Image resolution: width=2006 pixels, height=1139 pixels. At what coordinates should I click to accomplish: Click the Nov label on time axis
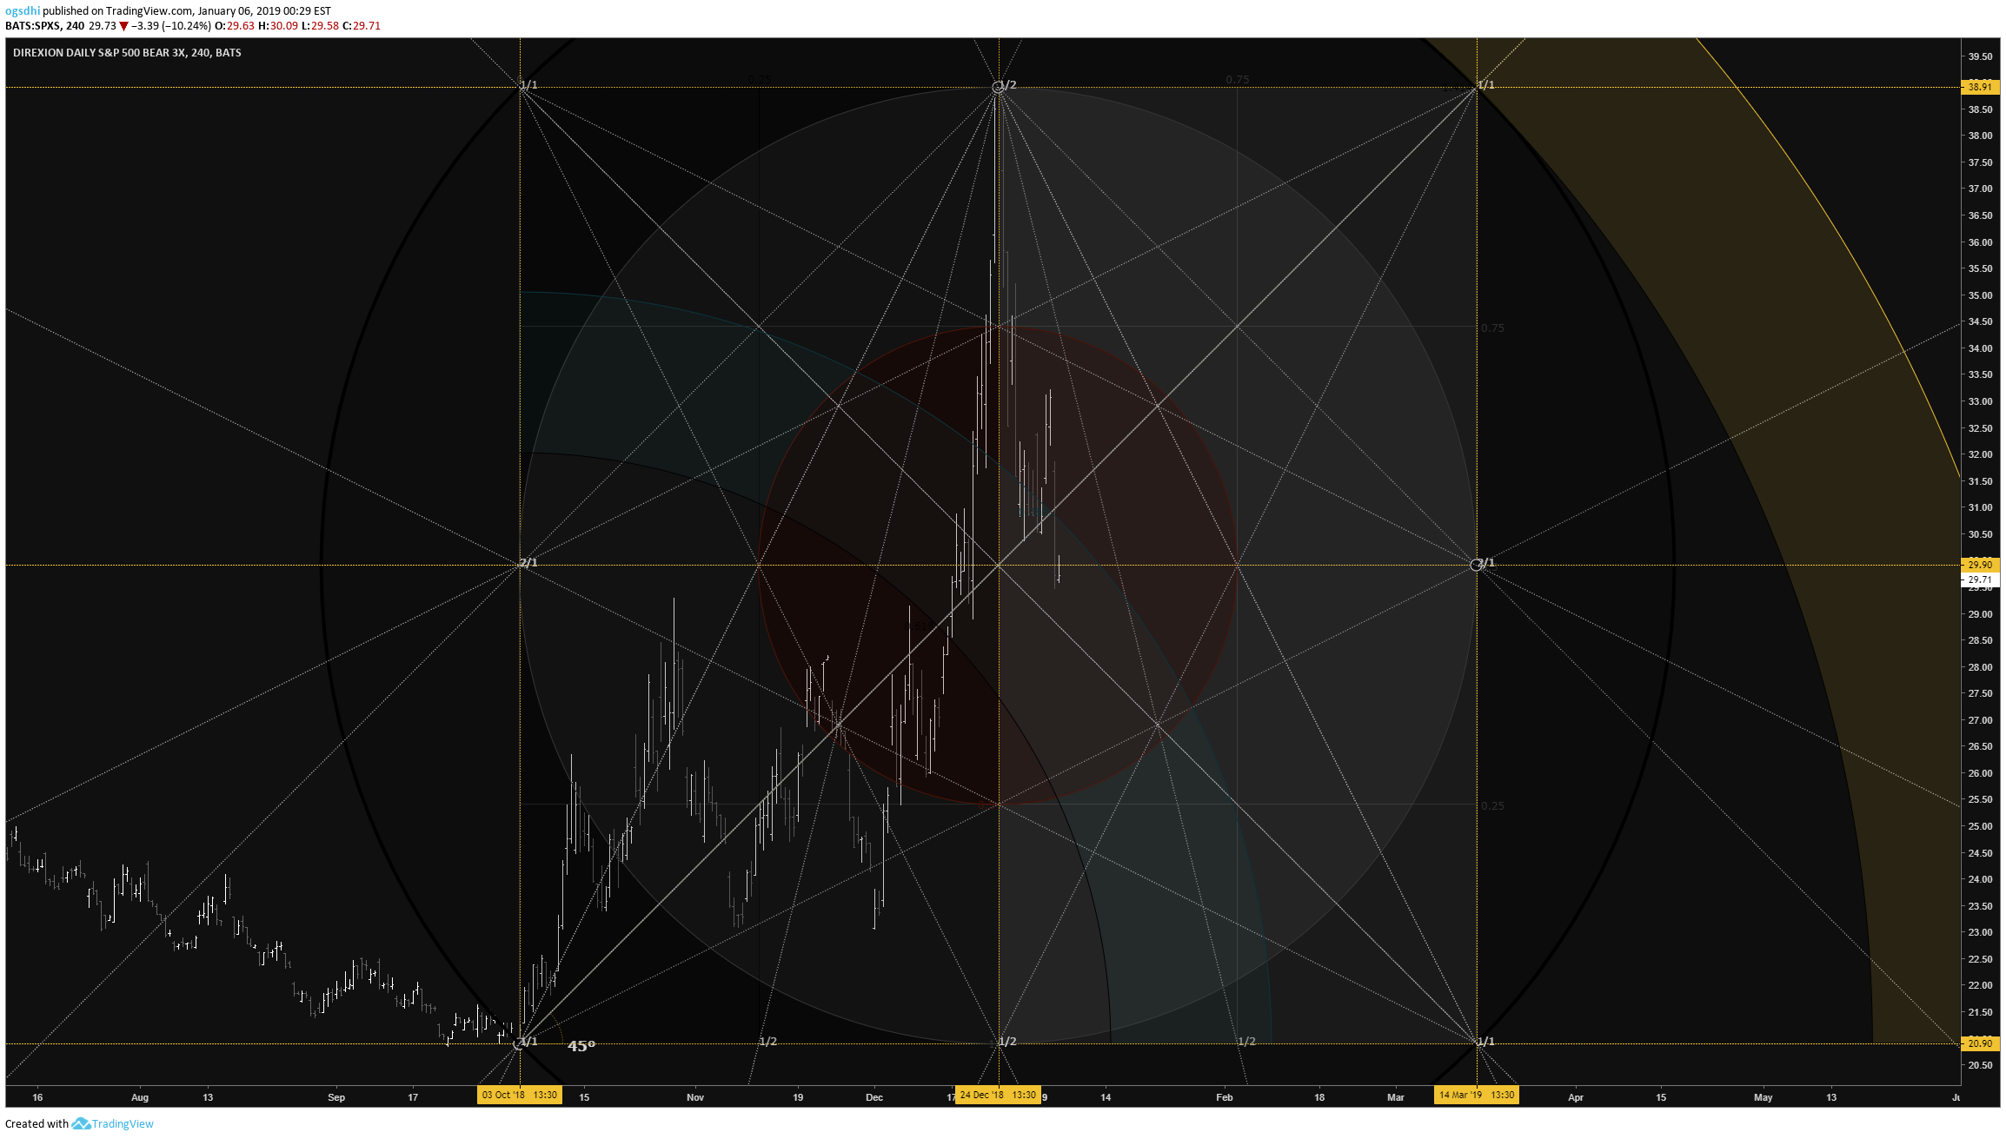coord(695,1097)
